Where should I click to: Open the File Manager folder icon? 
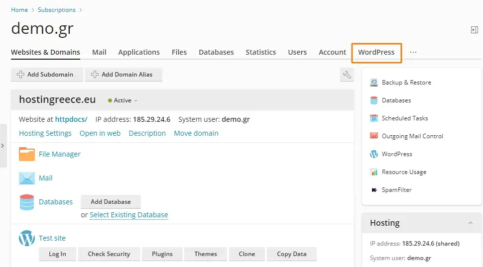pyautogui.click(x=27, y=154)
